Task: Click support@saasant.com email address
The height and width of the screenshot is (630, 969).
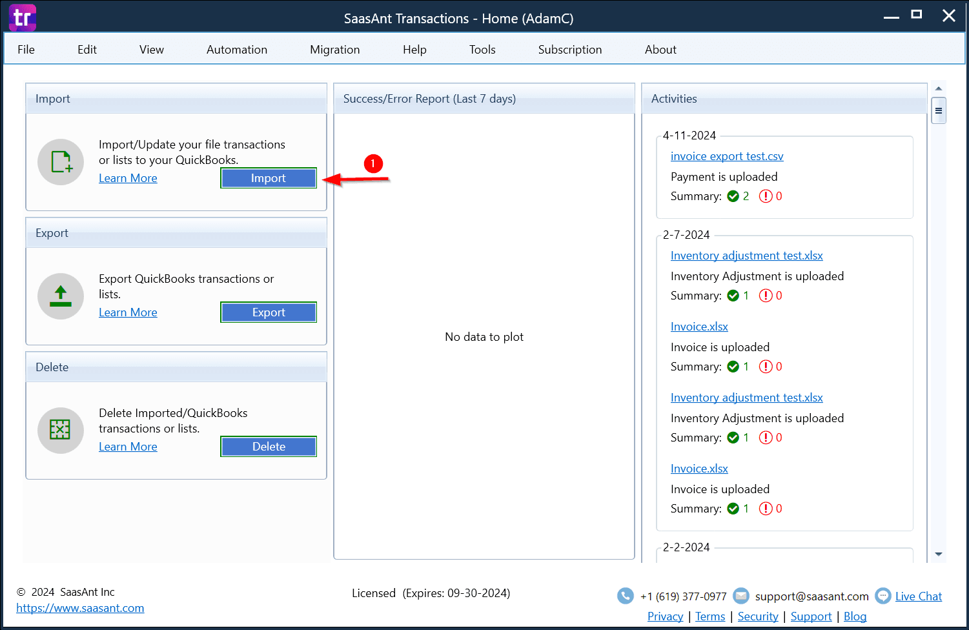Action: tap(811, 596)
